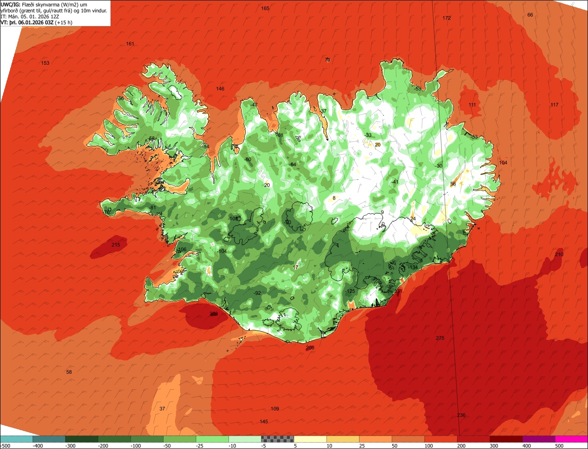Click the land value -134
Viewport: 588px width, 449px height.
click(413, 267)
